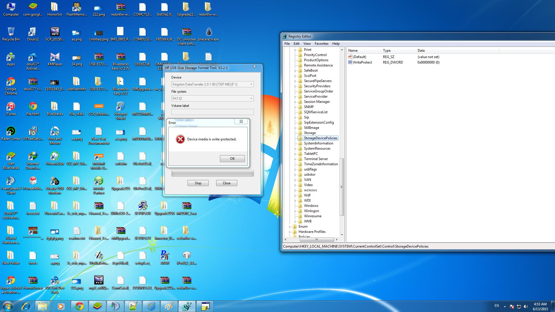Screen dimensions: 555x312
Task: Open the Help menu in Registry Editor
Action: click(x=336, y=44)
